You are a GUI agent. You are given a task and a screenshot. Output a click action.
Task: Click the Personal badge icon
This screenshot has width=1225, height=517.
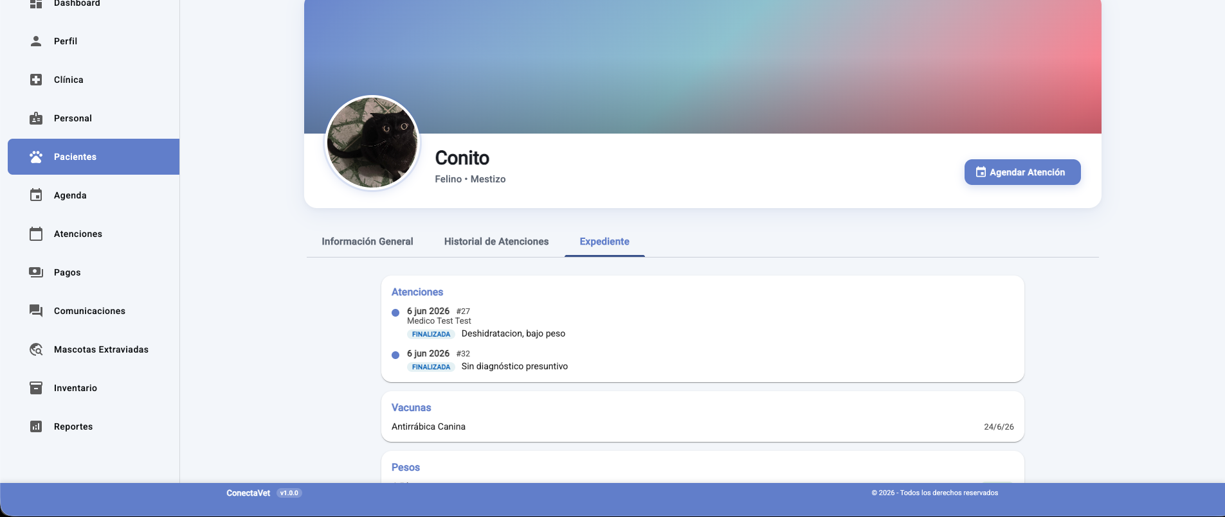click(x=36, y=118)
